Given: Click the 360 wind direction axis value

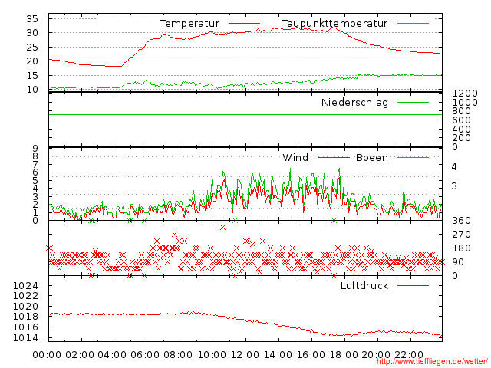Looking at the screenshot, I should tap(462, 221).
